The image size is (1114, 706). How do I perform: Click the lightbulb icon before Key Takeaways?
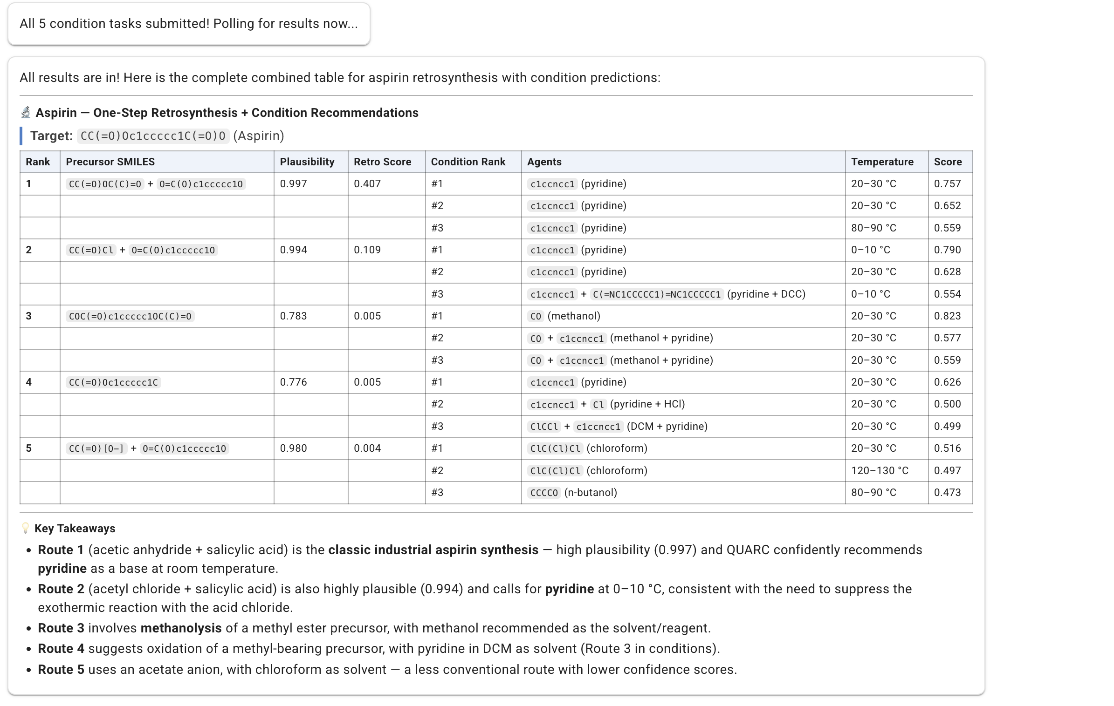(x=25, y=528)
